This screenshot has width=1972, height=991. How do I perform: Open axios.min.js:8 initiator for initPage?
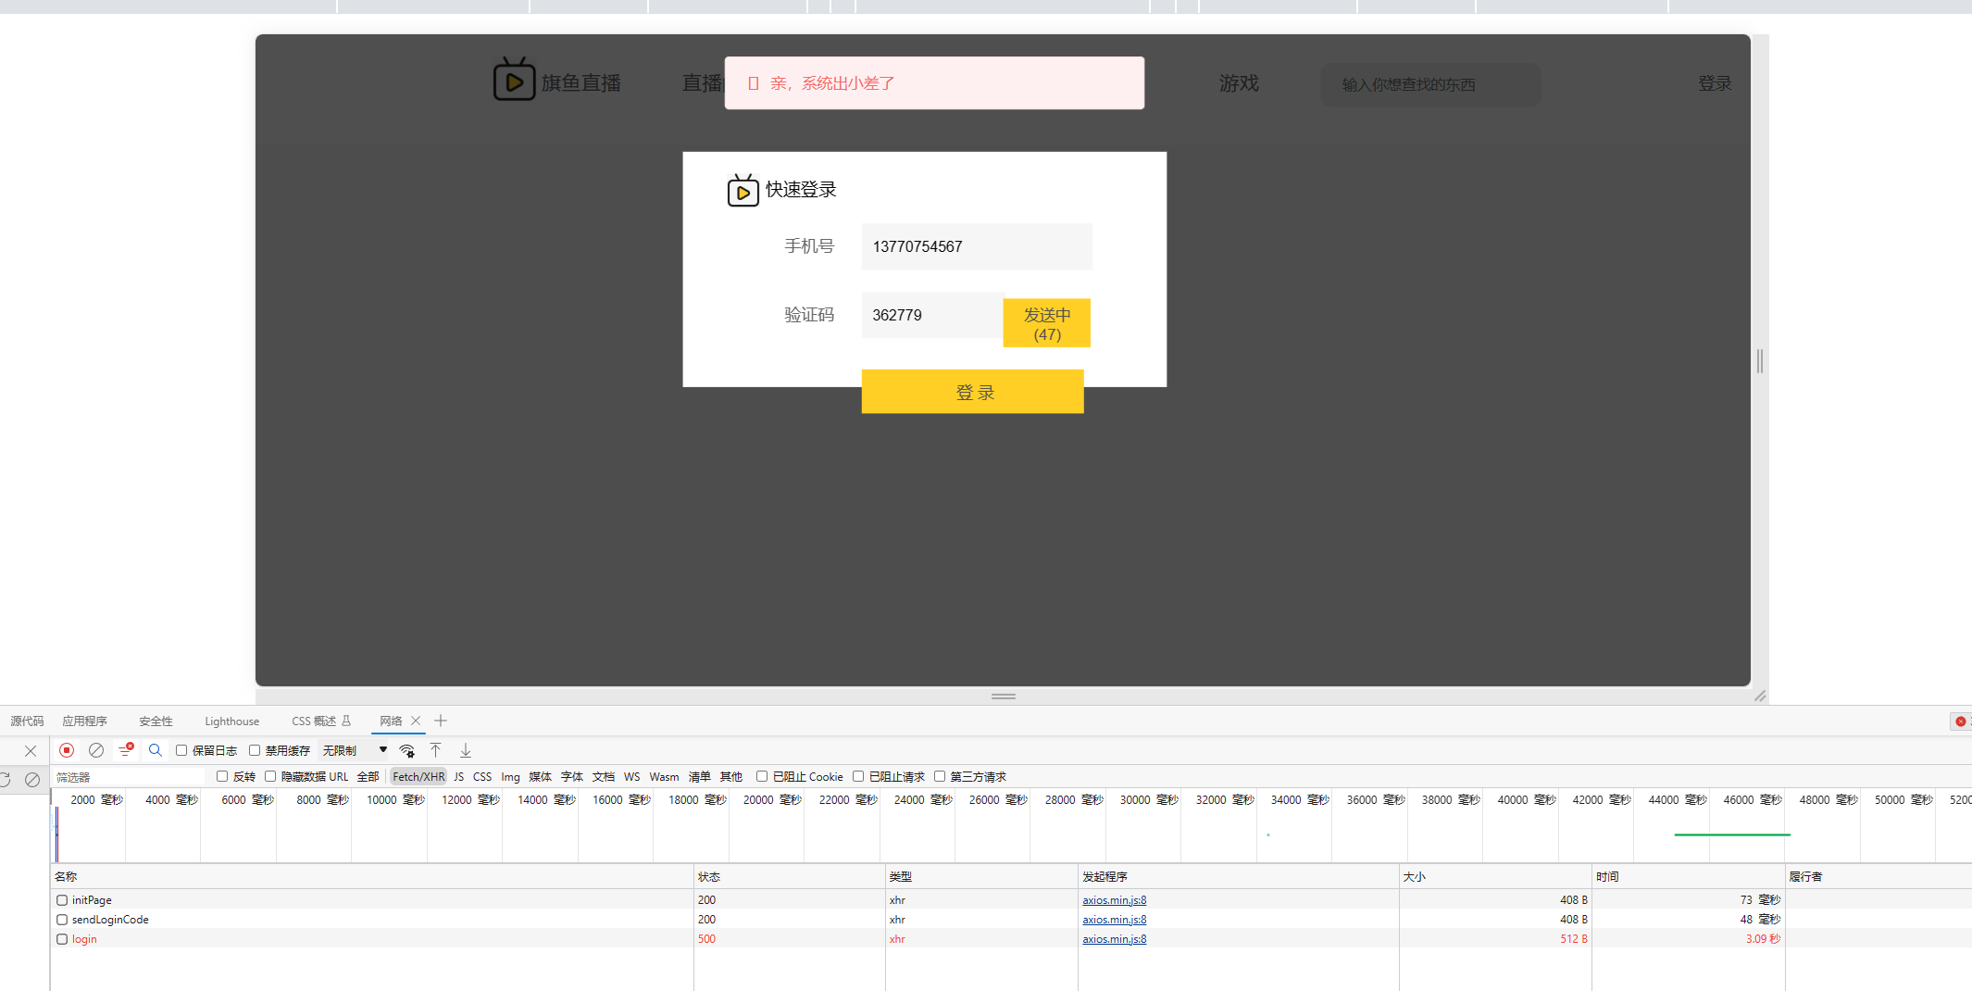click(1115, 900)
